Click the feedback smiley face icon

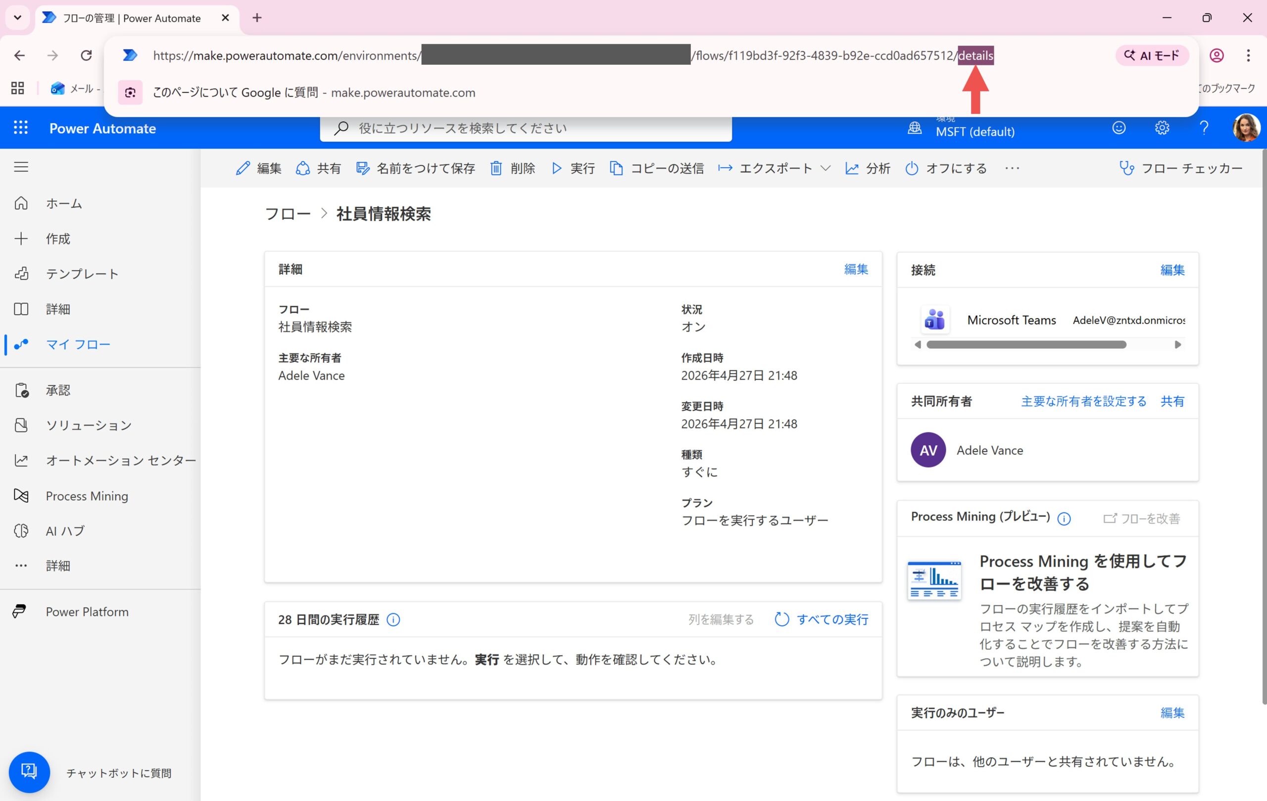(1119, 128)
